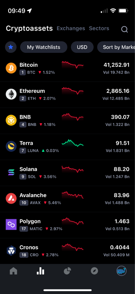The height and width of the screenshot is (294, 135).
Task: Tap the search magnifier icon
Action: point(124,29)
